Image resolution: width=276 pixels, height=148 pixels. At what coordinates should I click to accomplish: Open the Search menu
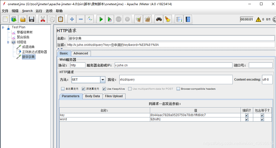(27, 11)
